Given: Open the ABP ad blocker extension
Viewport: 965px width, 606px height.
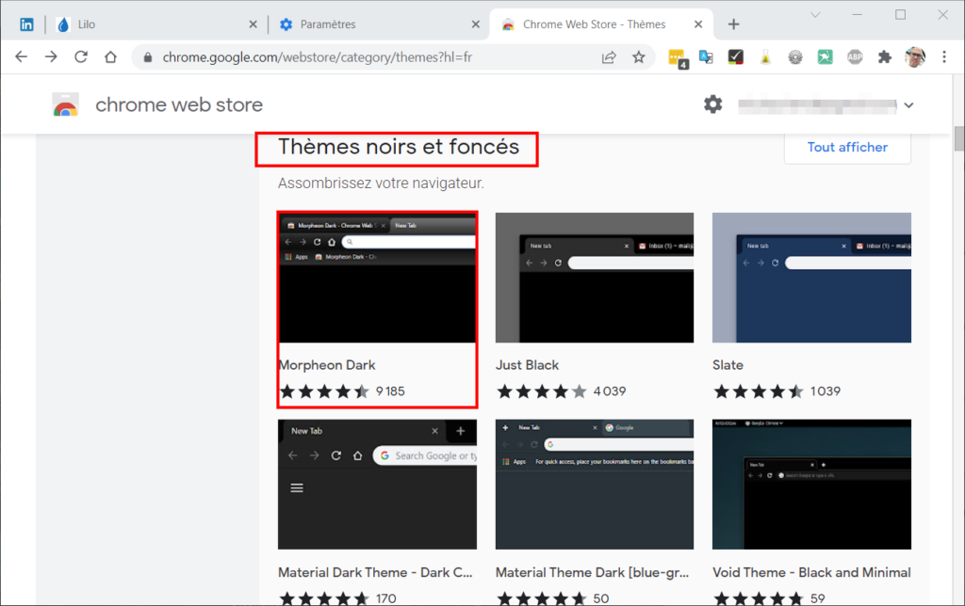Looking at the screenshot, I should coord(855,57).
